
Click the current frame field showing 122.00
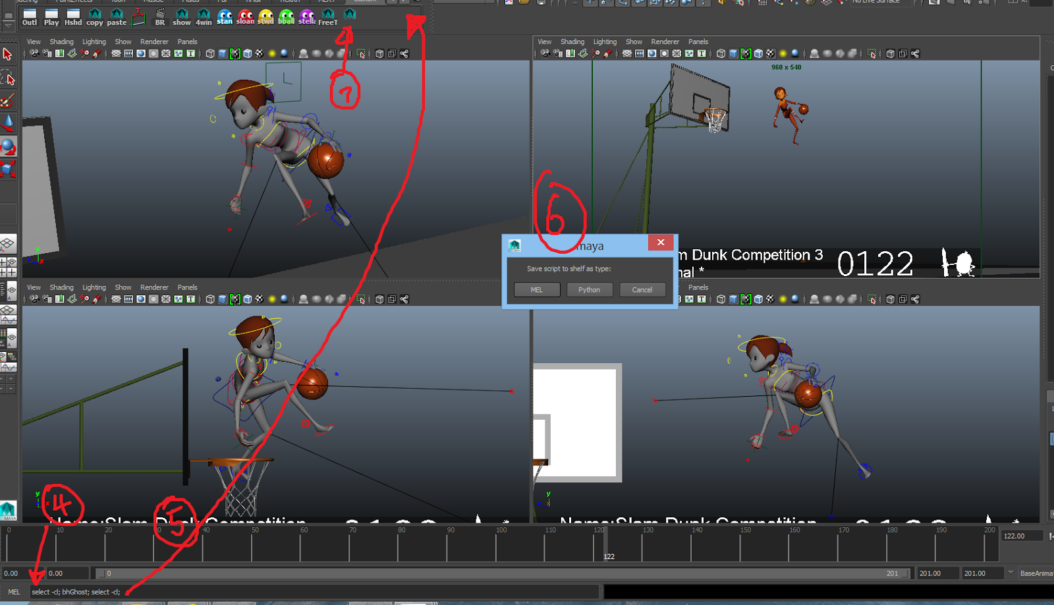[x=1022, y=536]
